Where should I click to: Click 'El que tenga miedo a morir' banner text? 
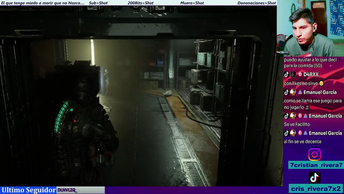coord(43,3)
